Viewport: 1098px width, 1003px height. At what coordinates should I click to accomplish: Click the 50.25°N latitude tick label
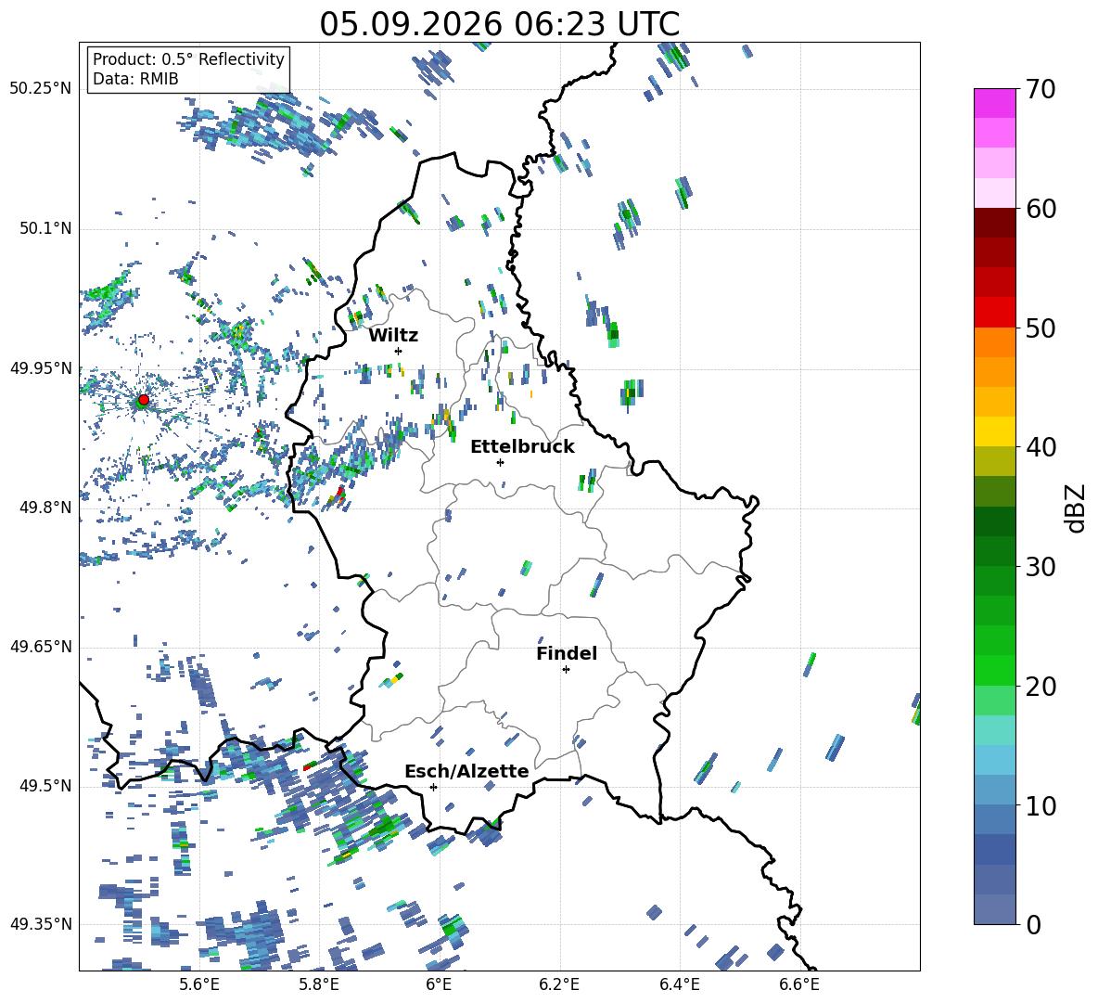point(41,89)
